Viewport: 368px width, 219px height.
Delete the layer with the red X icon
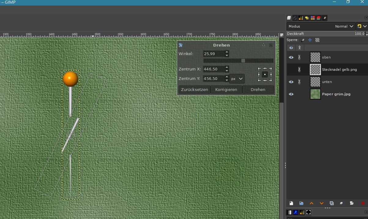point(363,203)
